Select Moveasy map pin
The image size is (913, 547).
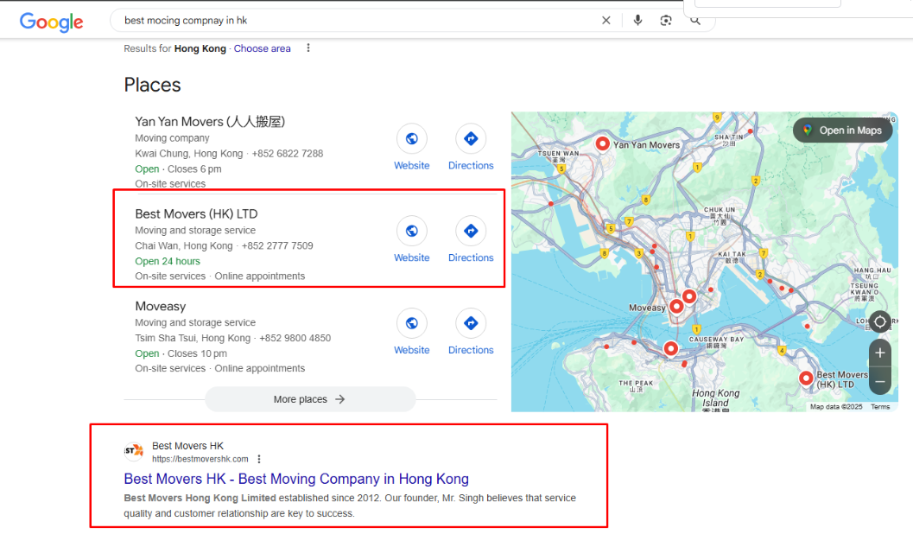click(x=676, y=306)
